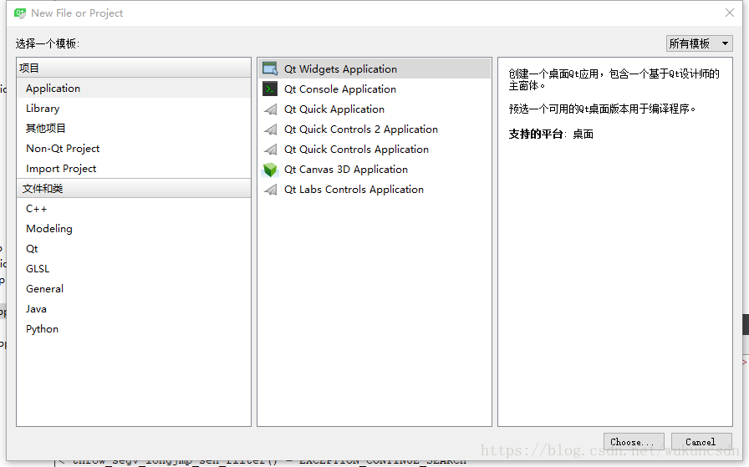
Task: Select the Python category
Action: click(134, 329)
